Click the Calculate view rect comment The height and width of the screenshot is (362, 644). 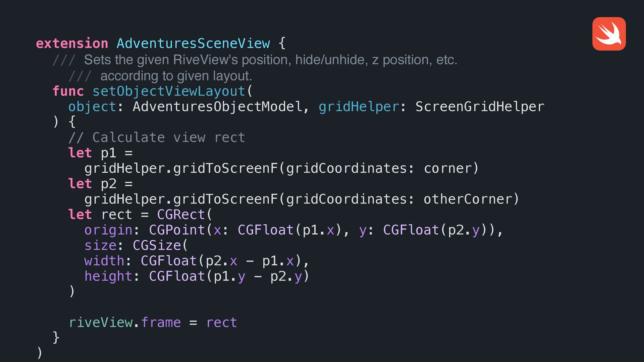coord(157,137)
